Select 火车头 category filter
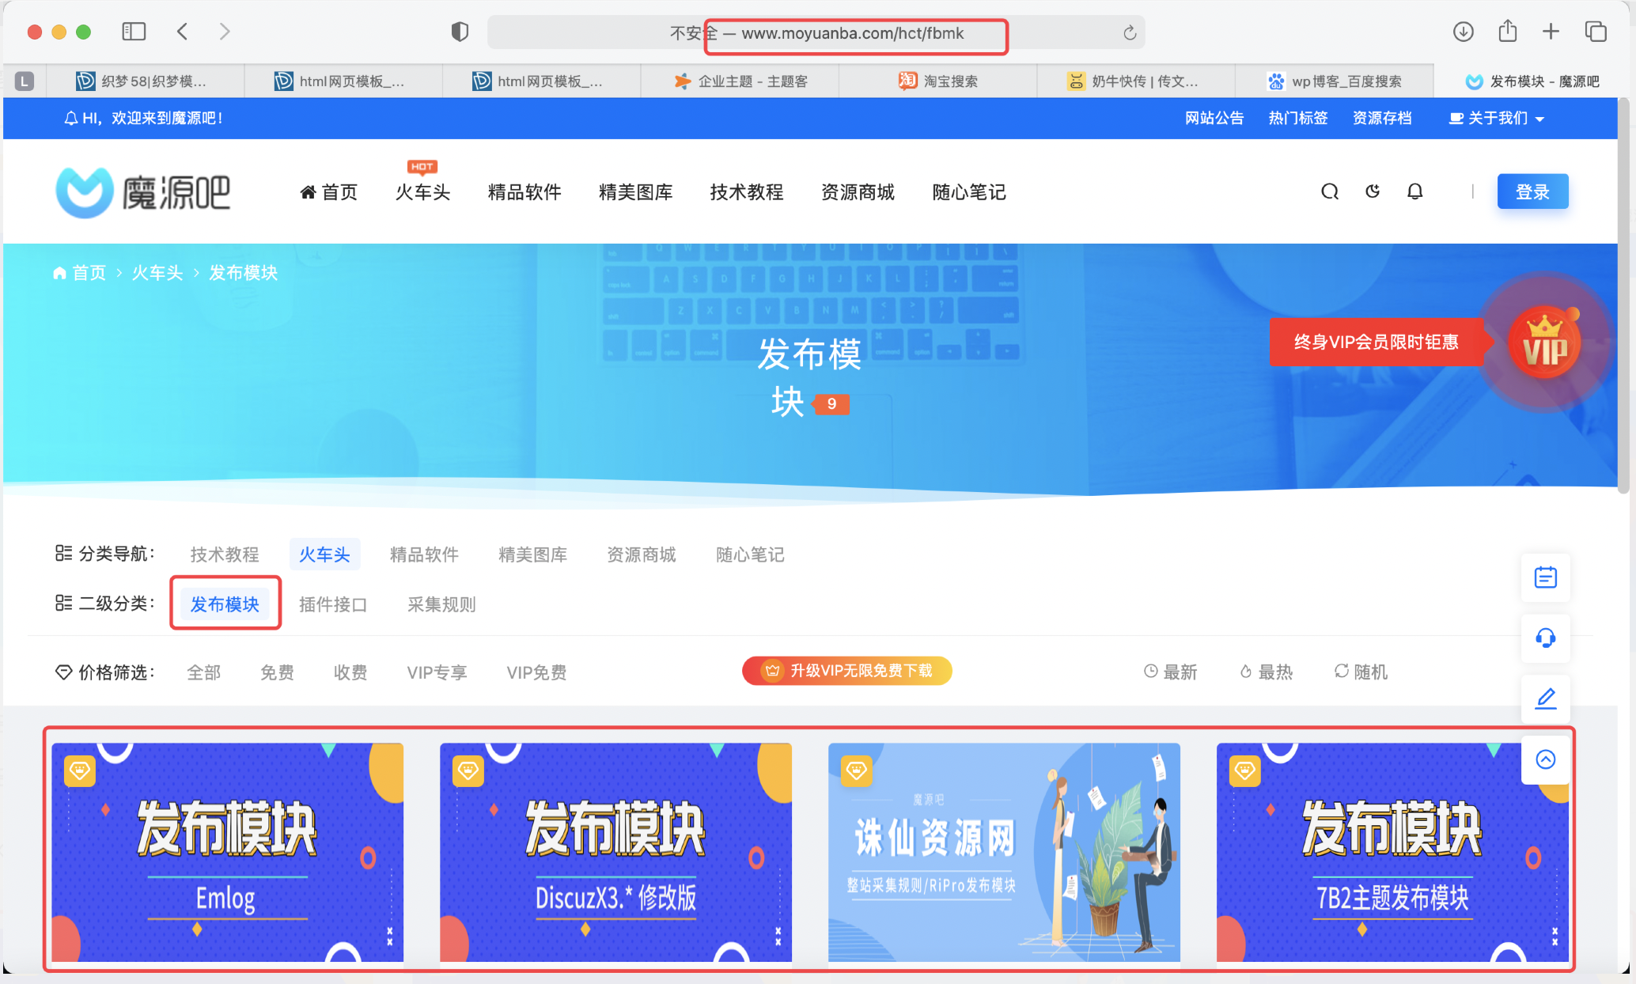1636x984 pixels. click(x=324, y=554)
